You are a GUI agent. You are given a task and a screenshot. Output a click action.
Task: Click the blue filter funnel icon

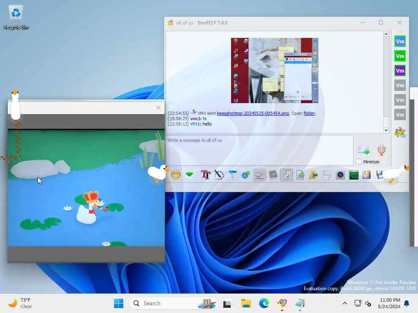coord(232,175)
